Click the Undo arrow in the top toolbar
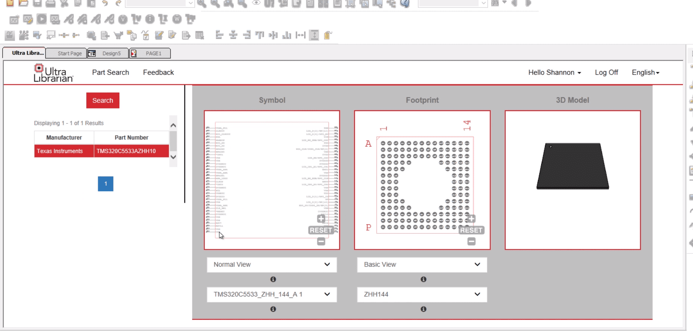Image resolution: width=693 pixels, height=331 pixels. tap(105, 3)
